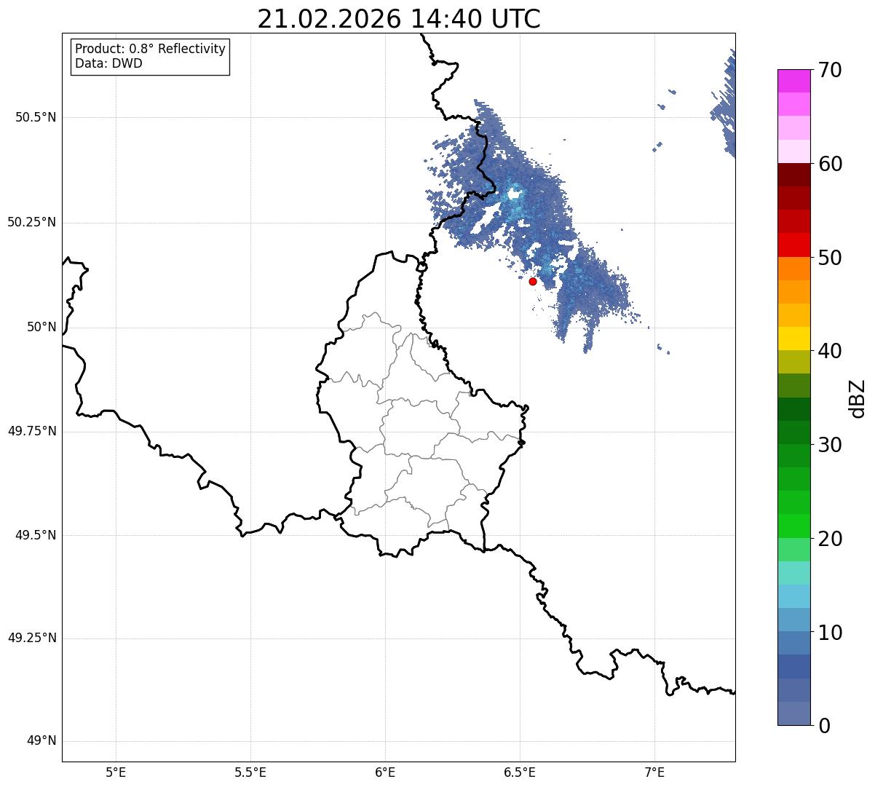The width and height of the screenshot is (875, 787).
Task: Click the orange colorbar segment below 50
Action: pos(794,269)
